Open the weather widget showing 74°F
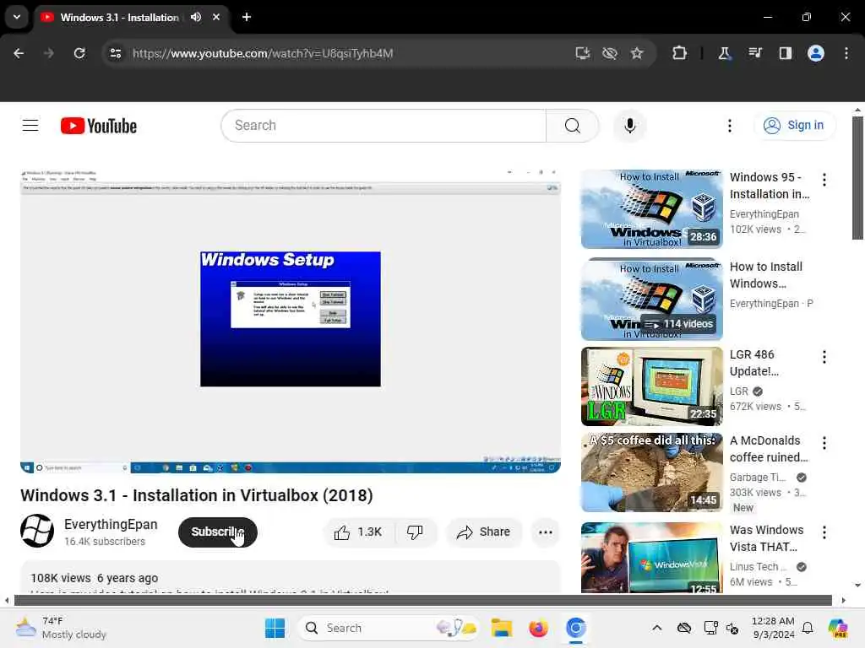The width and height of the screenshot is (865, 648). coord(62,628)
